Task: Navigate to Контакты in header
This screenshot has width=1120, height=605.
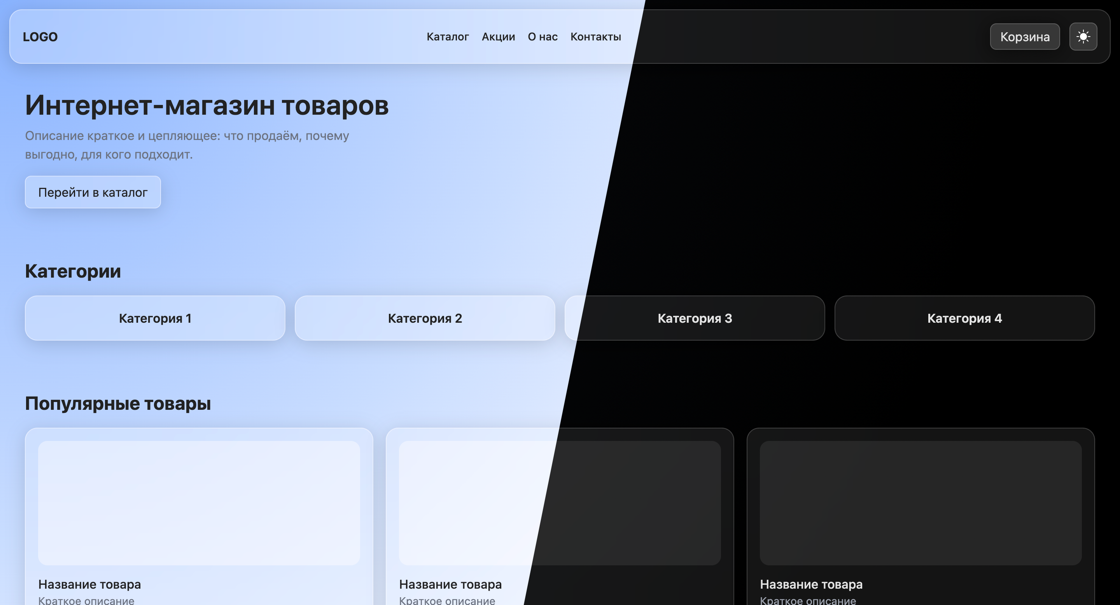Action: tap(595, 37)
